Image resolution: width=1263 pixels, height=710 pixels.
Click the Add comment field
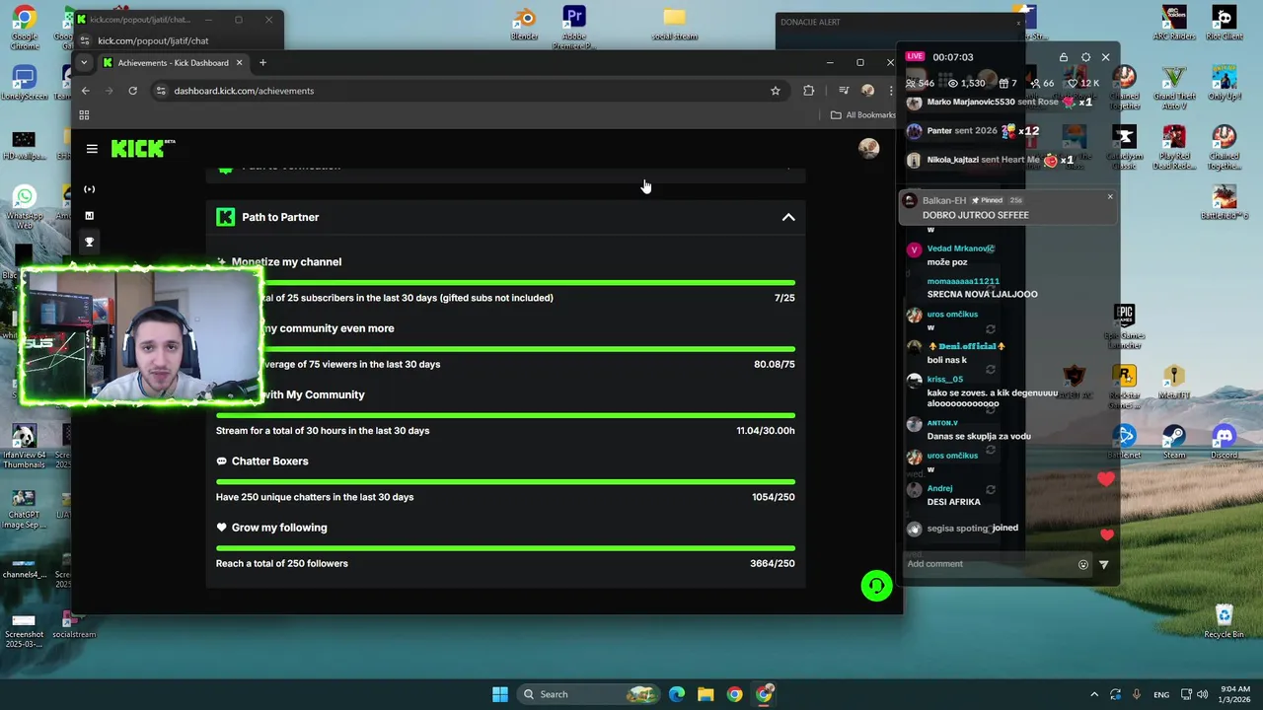point(989,564)
